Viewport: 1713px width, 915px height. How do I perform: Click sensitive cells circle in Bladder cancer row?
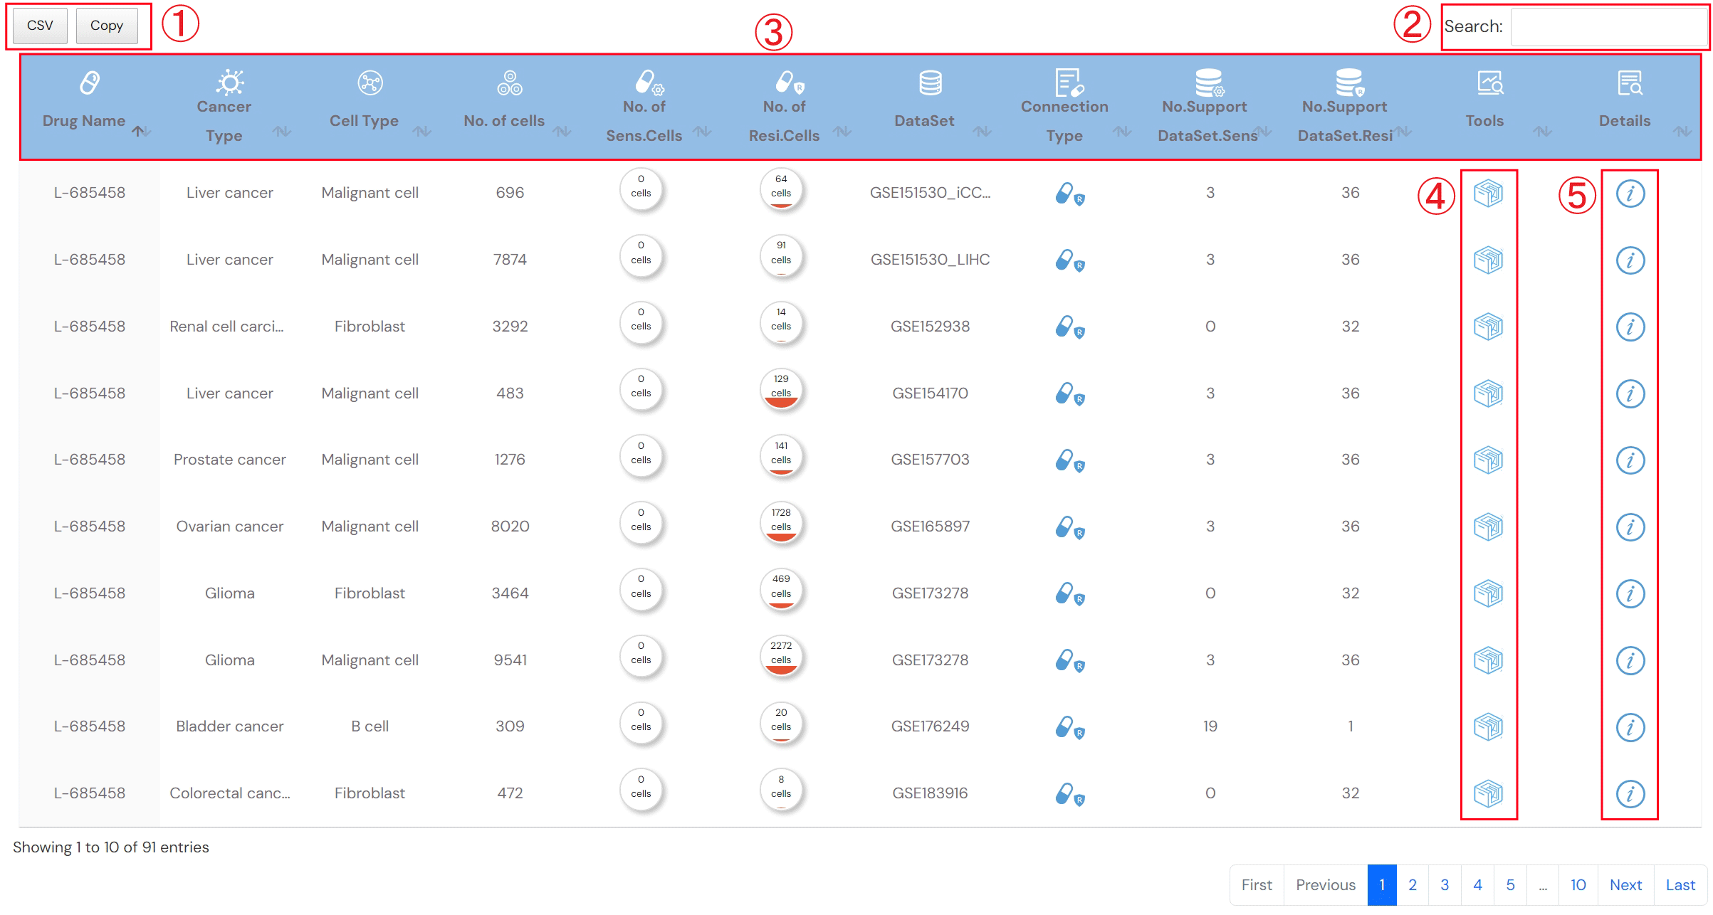641,721
